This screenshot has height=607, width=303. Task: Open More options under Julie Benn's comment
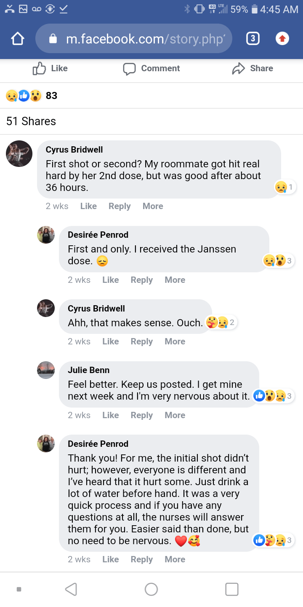tap(175, 415)
